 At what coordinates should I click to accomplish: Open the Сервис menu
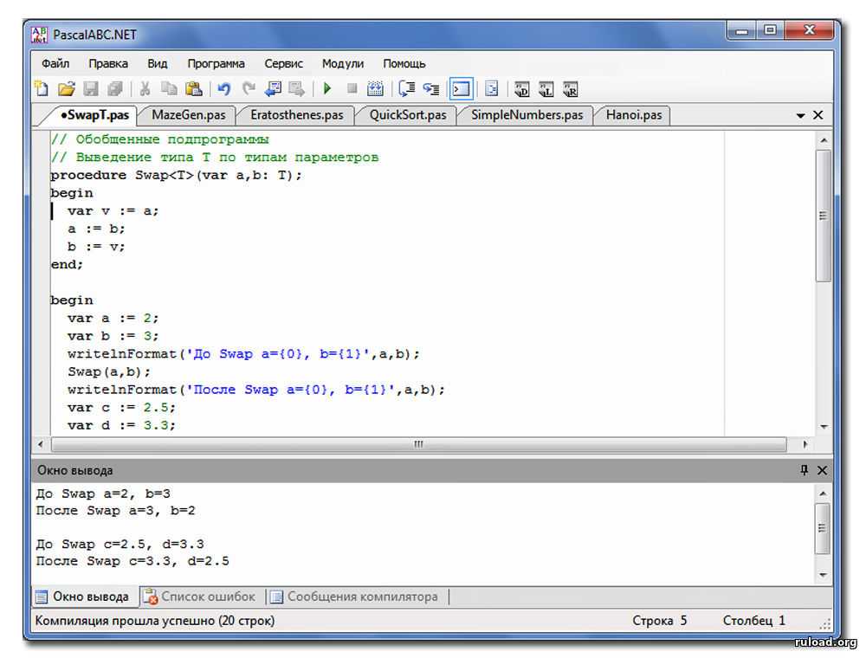click(x=283, y=63)
